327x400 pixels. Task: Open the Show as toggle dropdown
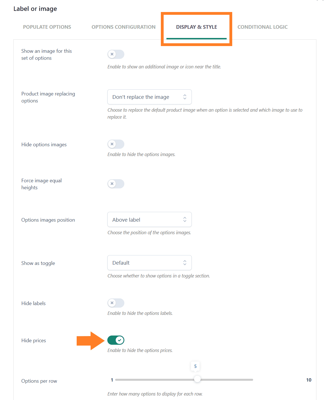coord(149,263)
